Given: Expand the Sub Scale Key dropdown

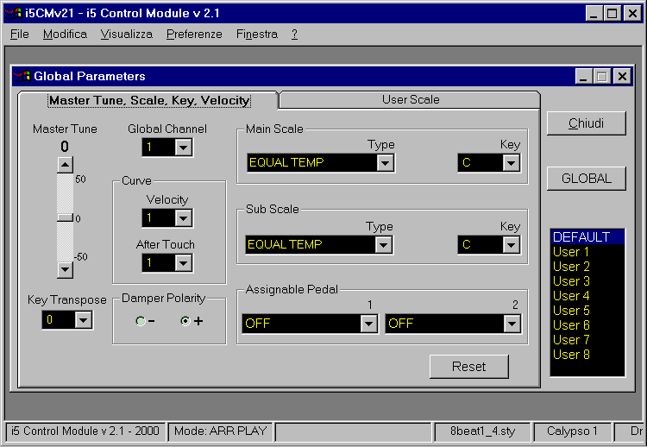Looking at the screenshot, I should click(x=512, y=245).
